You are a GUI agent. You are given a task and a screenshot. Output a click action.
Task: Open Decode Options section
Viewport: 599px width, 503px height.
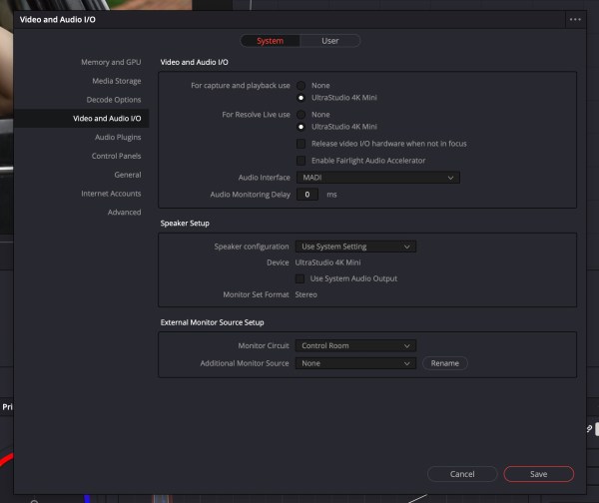[114, 100]
